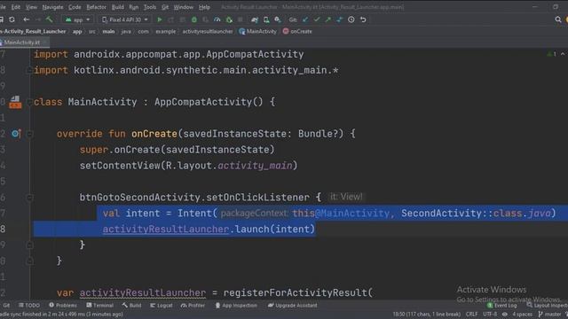Image resolution: width=568 pixels, height=319 pixels.
Task: Click the class gutter icon beside MainActivity
Action: point(15,102)
